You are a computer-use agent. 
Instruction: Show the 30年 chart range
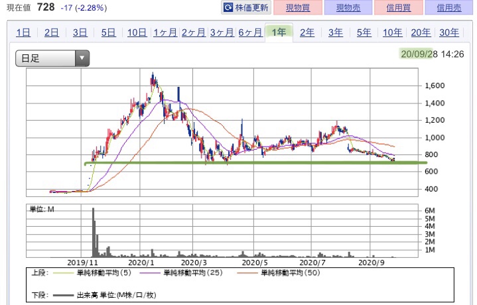(449, 32)
